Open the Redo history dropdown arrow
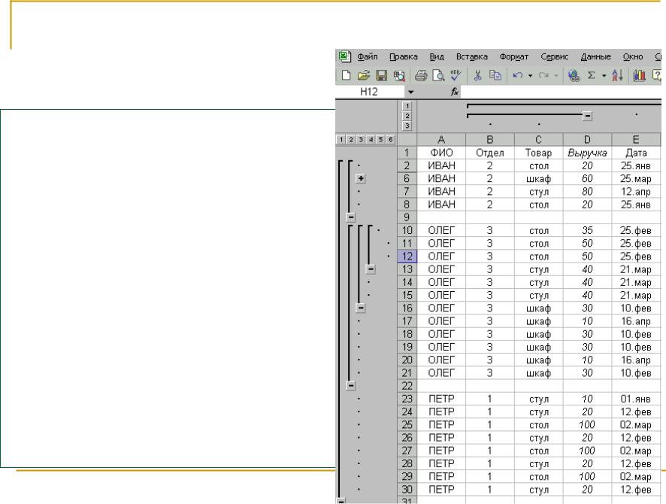 [556, 76]
